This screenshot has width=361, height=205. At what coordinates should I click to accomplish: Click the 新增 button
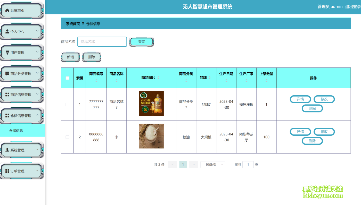coord(70,57)
